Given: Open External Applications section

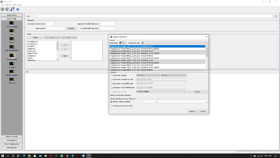Looking at the screenshot, I should click(x=12, y=144).
